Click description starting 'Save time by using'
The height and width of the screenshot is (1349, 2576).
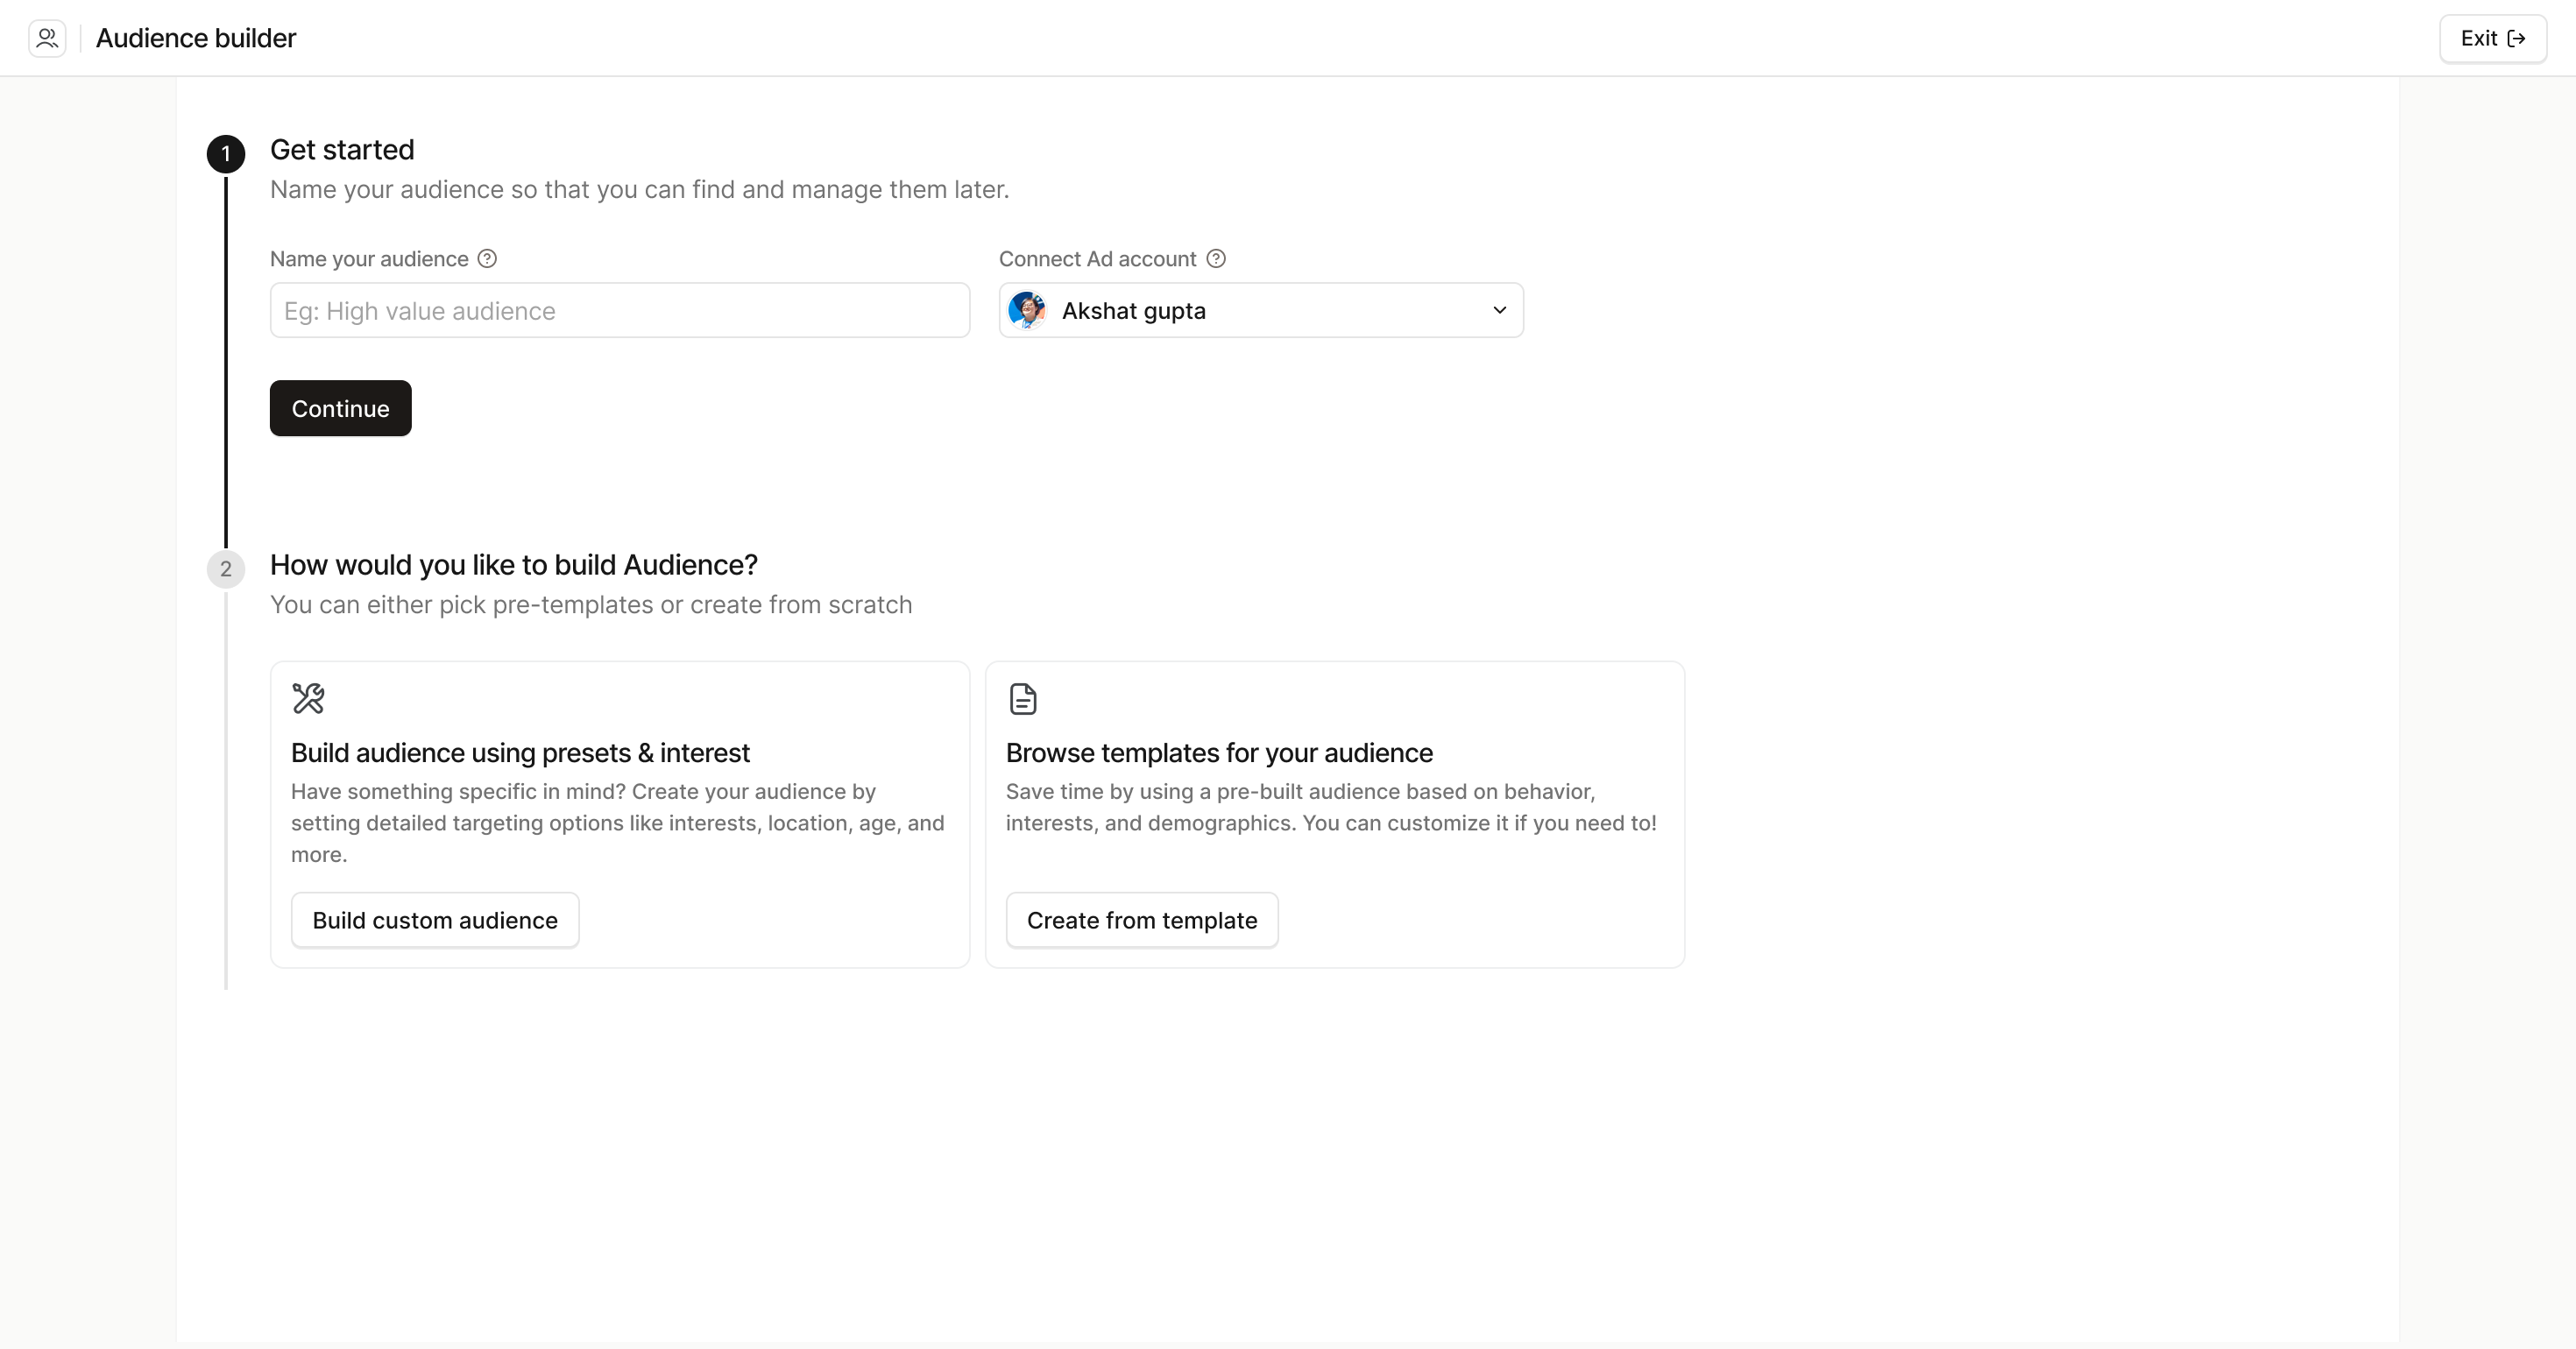tap(1331, 807)
